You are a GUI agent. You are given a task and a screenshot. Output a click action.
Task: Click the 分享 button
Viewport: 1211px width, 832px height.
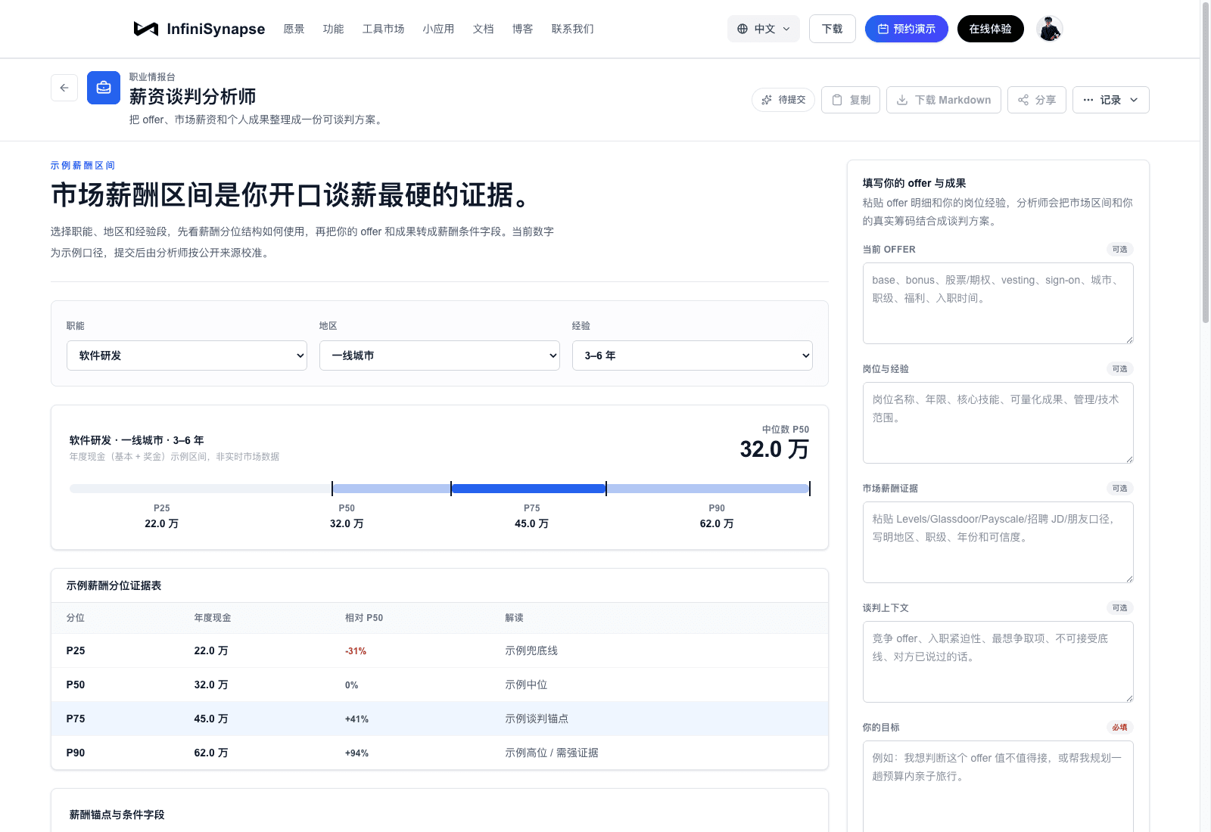1037,100
